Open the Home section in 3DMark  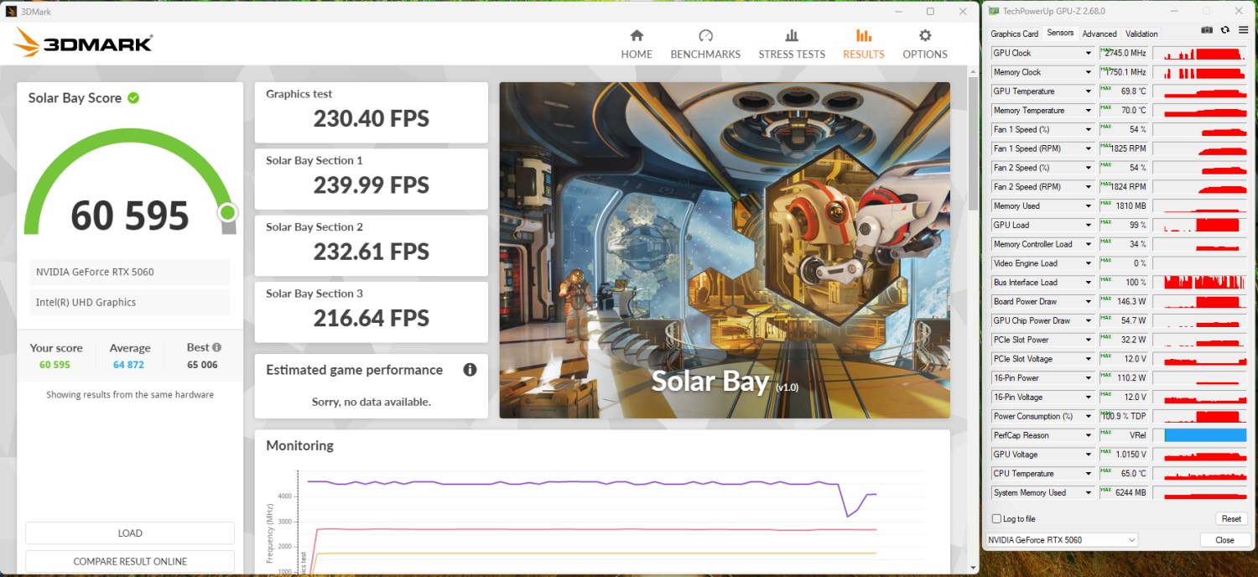(x=636, y=44)
